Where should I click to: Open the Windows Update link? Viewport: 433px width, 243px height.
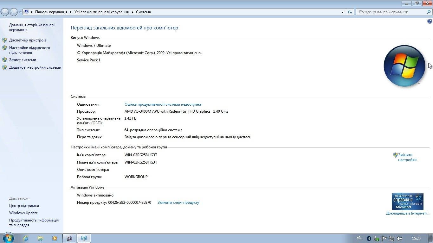23,213
